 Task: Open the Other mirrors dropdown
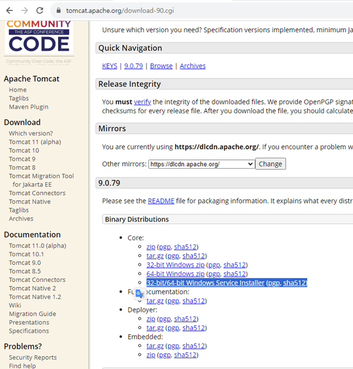click(201, 164)
